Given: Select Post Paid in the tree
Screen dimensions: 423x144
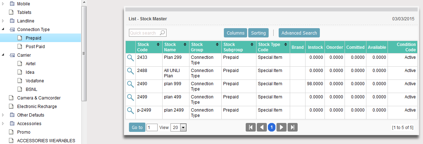Looking at the screenshot, I should pos(35,47).
